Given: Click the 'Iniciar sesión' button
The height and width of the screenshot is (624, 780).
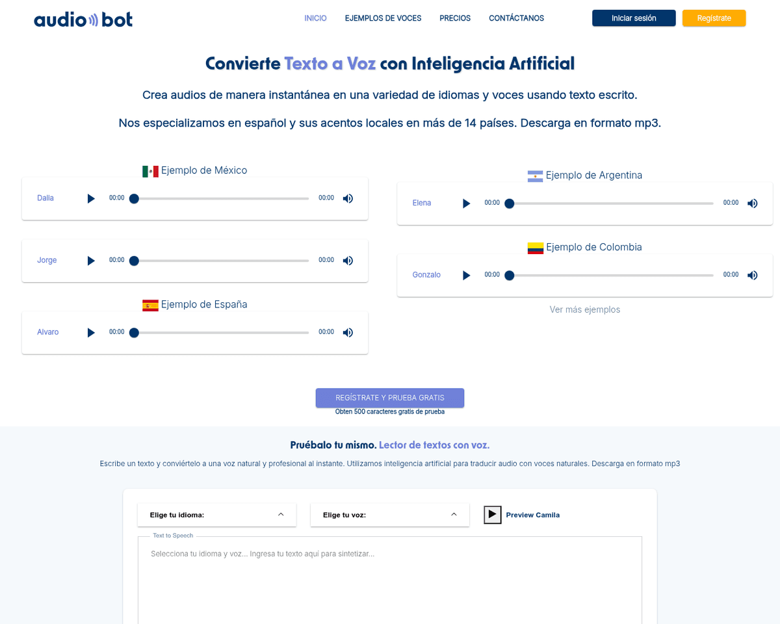Looking at the screenshot, I should tap(633, 18).
